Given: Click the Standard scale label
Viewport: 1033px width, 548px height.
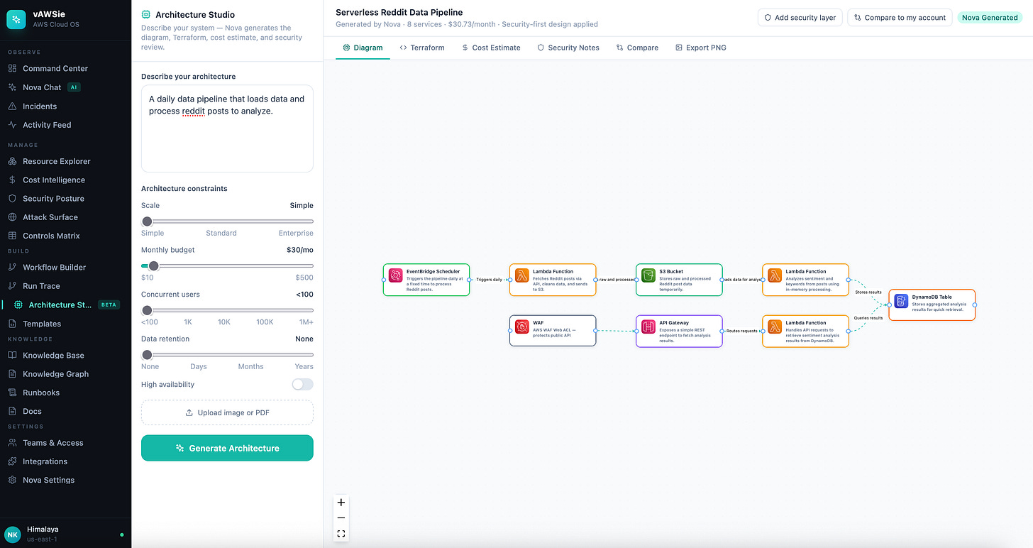Looking at the screenshot, I should 221,233.
